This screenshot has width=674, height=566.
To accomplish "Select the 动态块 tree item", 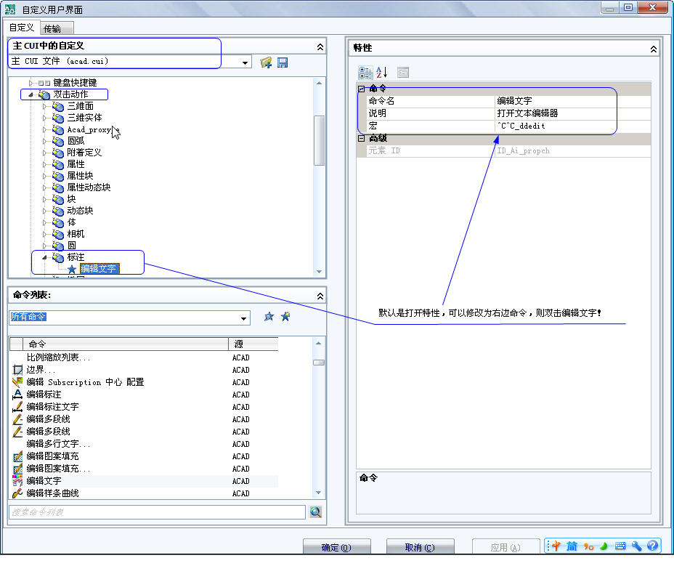I will click(x=80, y=211).
